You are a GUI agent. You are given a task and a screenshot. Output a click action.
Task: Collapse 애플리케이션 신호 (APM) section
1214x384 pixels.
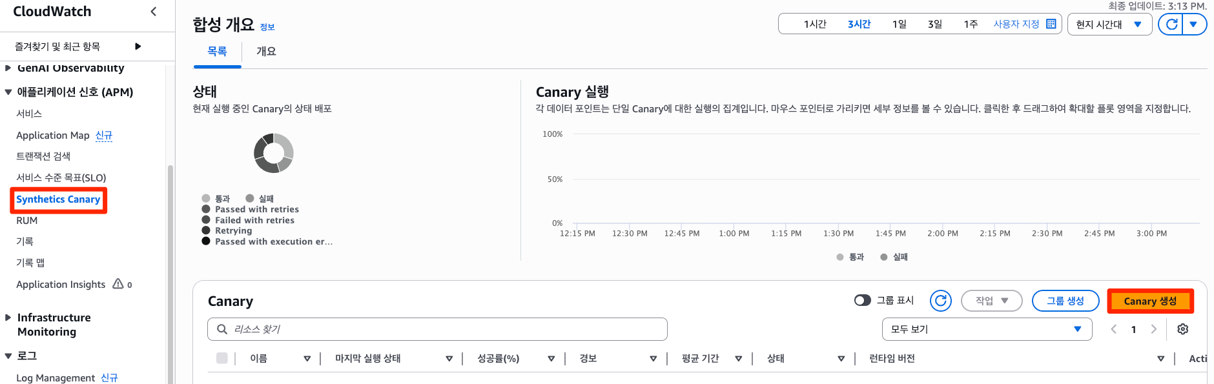pos(8,92)
